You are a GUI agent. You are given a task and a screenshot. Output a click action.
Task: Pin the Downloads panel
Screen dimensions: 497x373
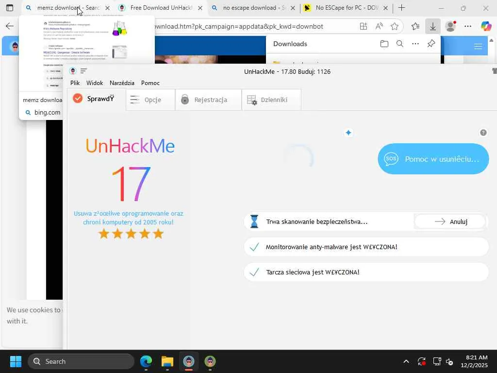click(x=431, y=44)
